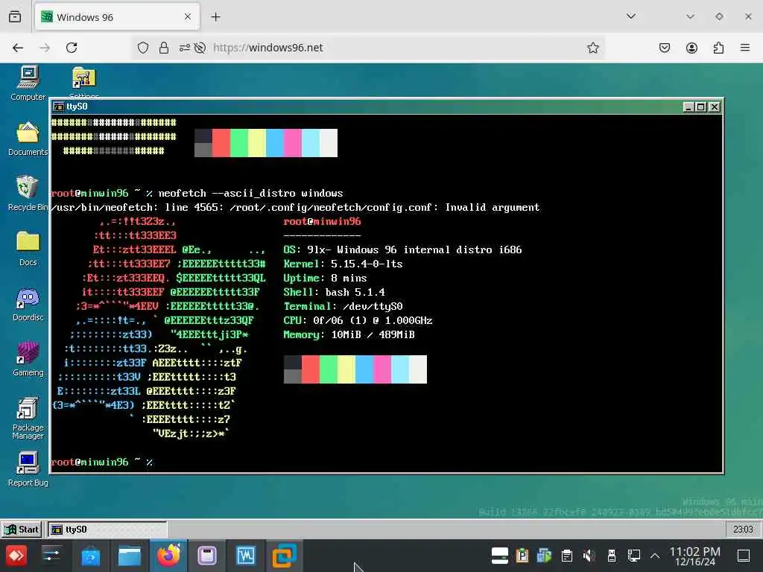This screenshot has width=763, height=572.
Task: Open the orange-blue squares app in host taskbar
Action: pyautogui.click(x=284, y=556)
